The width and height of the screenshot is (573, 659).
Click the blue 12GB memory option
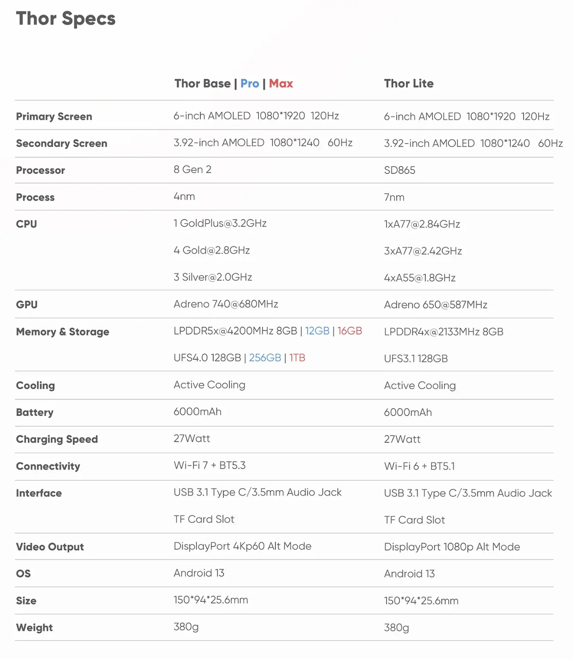317,331
